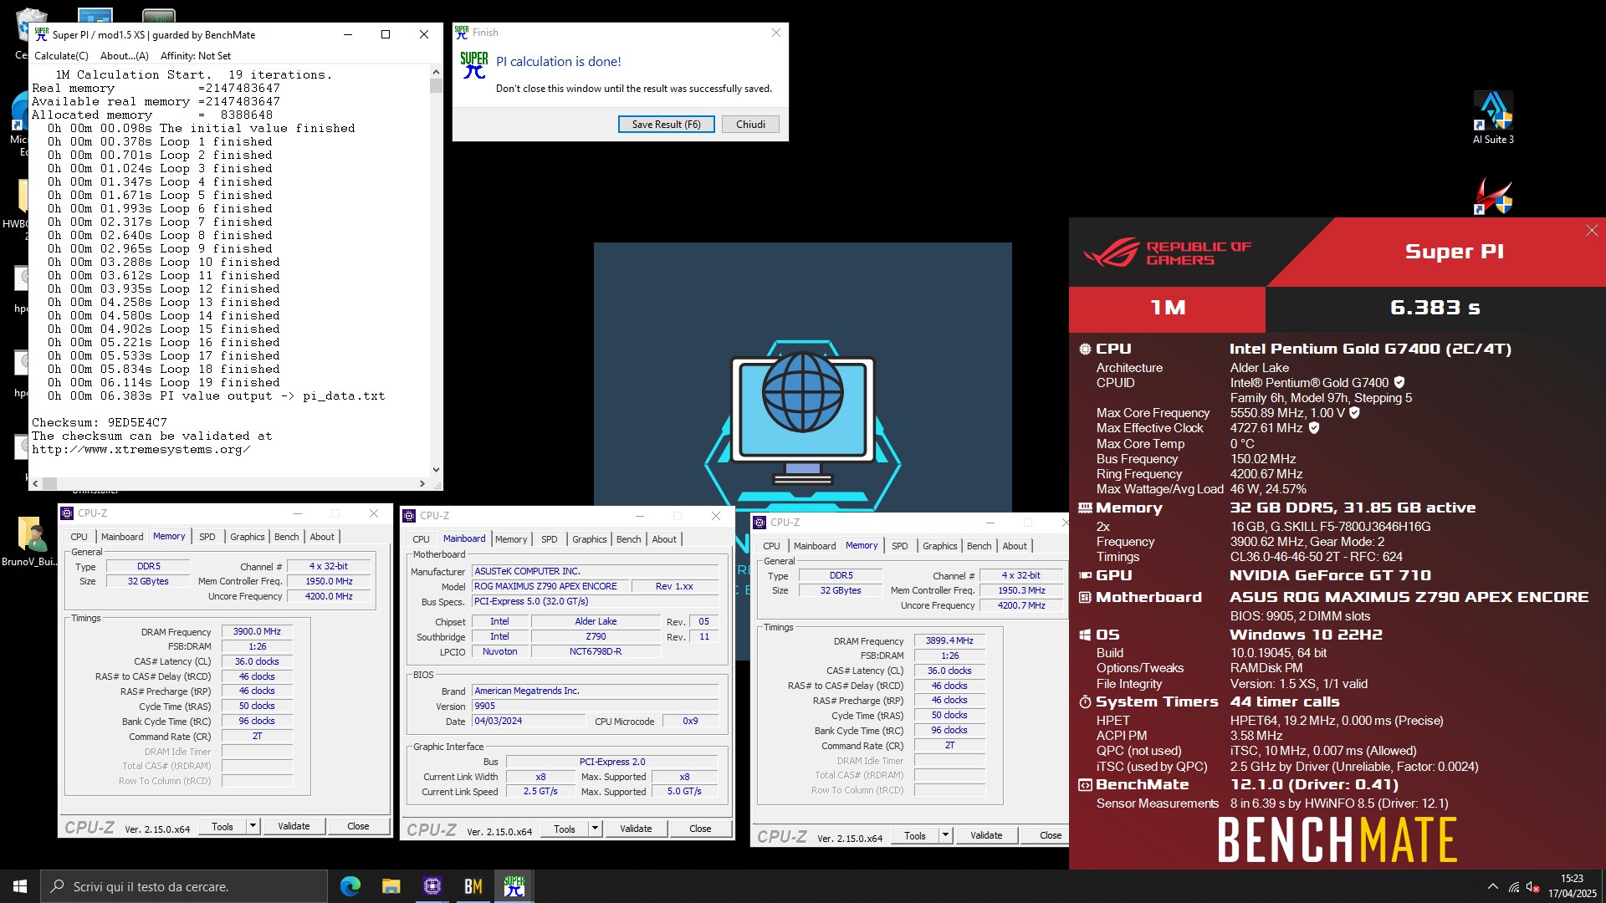Open About tab in right CPU-Z window

pos(1014,546)
